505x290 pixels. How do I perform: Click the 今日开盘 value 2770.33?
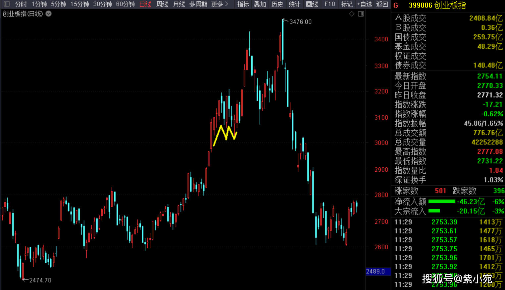pos(490,86)
